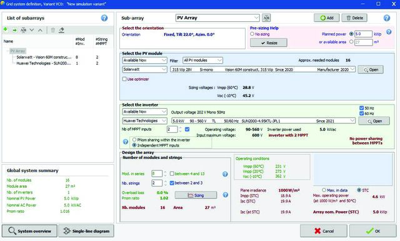Select available area radio button
400x241 pixels.
point(351,41)
